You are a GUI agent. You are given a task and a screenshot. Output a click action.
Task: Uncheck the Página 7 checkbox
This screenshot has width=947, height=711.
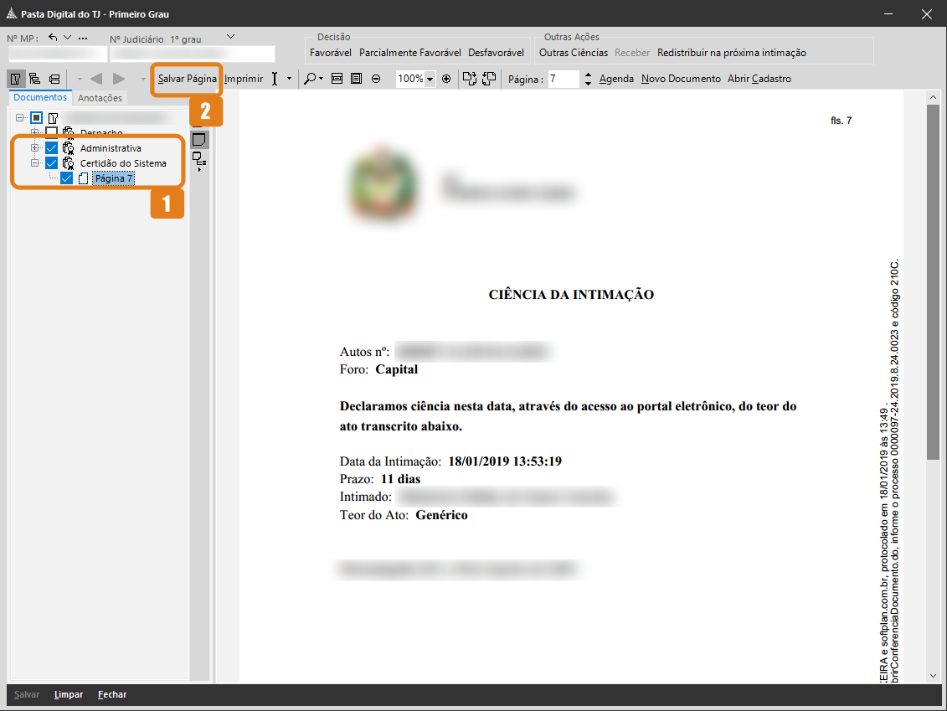click(x=66, y=178)
